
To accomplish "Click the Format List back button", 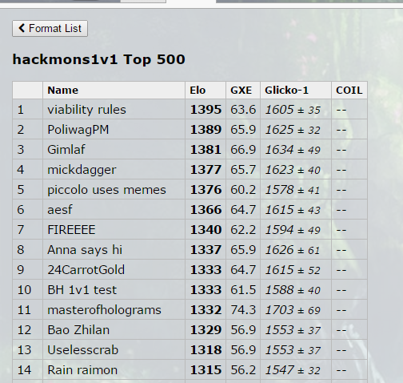I will 50,28.
